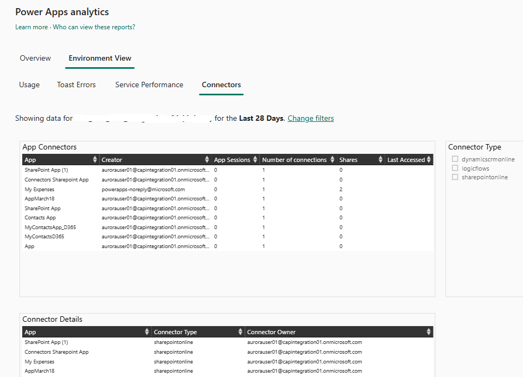Click Creator column sort arrows
The height and width of the screenshot is (377, 523).
click(207, 160)
